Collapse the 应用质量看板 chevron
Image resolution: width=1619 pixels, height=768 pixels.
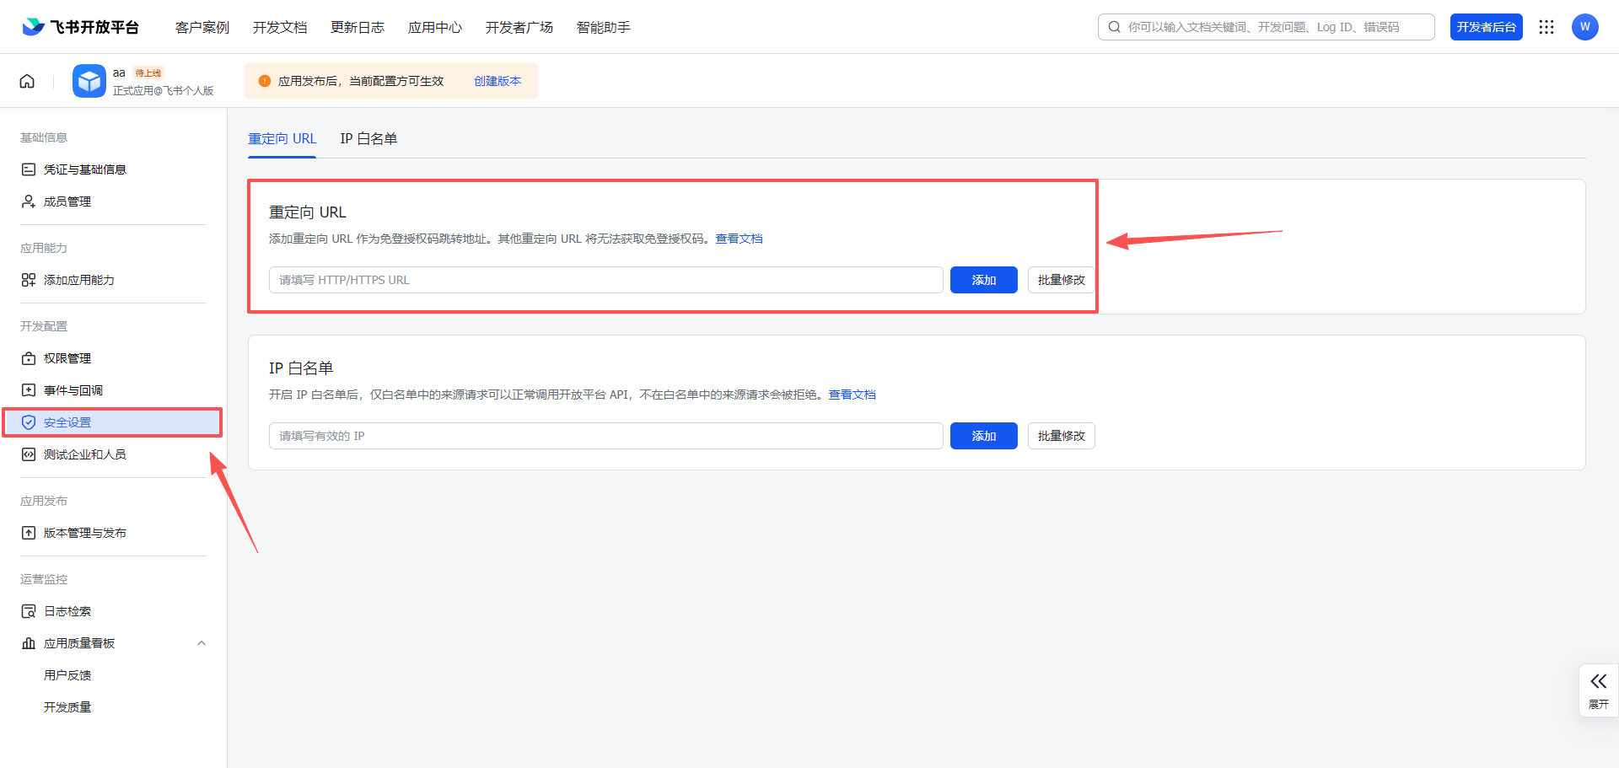[202, 643]
